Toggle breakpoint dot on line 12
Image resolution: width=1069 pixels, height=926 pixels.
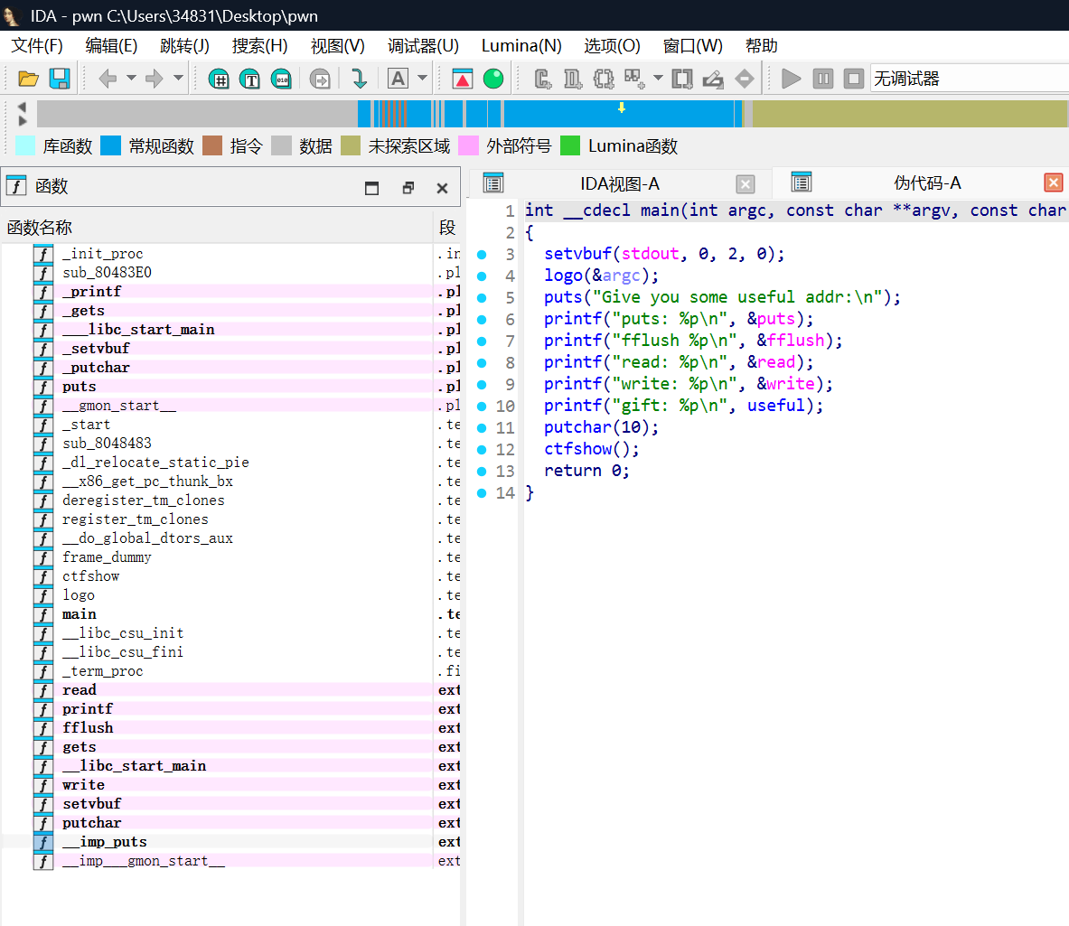pyautogui.click(x=482, y=449)
